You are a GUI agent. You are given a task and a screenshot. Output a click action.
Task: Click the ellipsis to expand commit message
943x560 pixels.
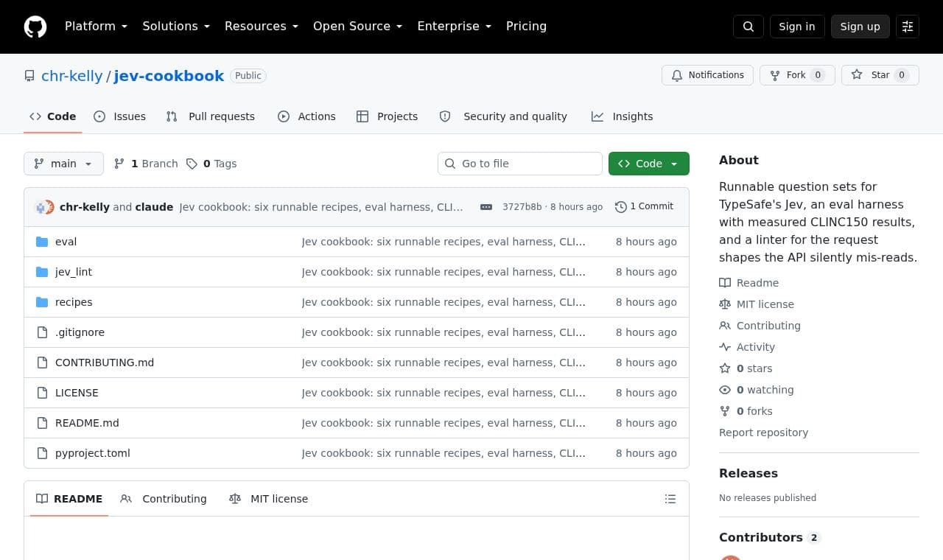(486, 207)
